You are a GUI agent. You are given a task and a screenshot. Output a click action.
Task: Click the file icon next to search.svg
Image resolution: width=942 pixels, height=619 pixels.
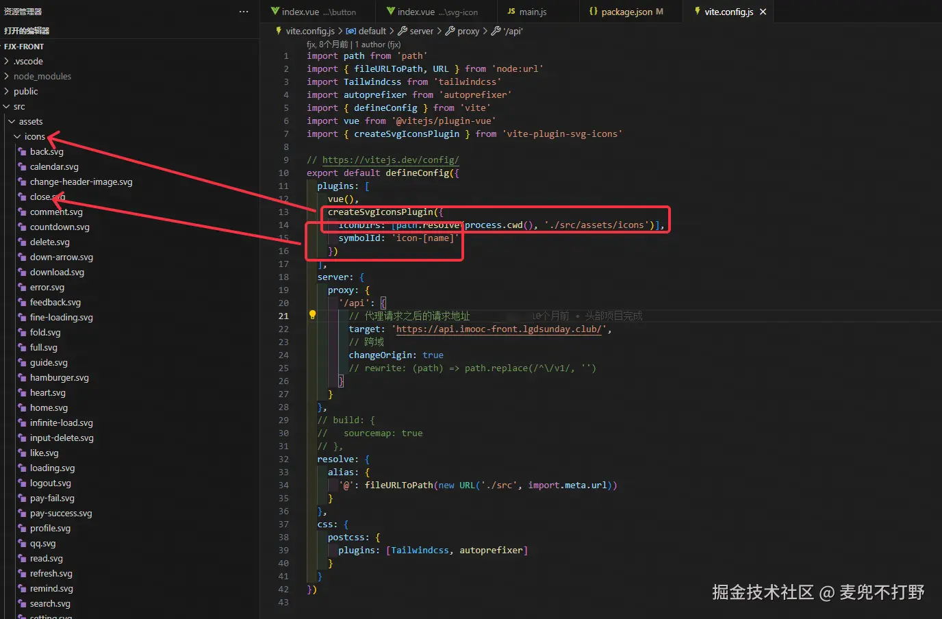coord(23,603)
